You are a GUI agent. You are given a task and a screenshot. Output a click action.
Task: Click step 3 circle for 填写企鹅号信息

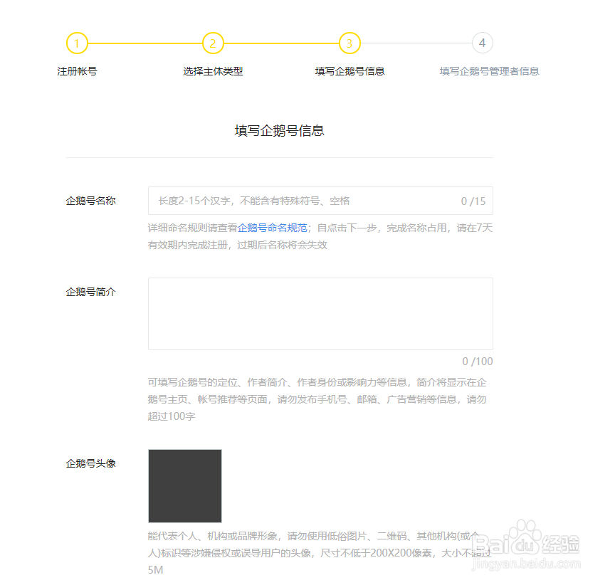(x=349, y=43)
